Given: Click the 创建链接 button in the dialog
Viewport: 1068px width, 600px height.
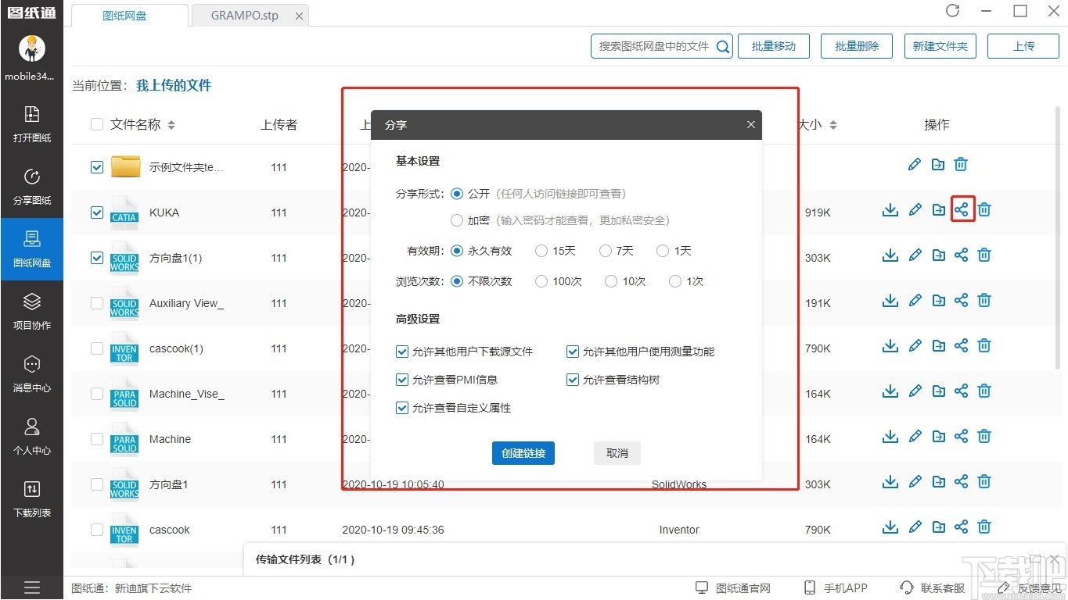Looking at the screenshot, I should pyautogui.click(x=523, y=452).
